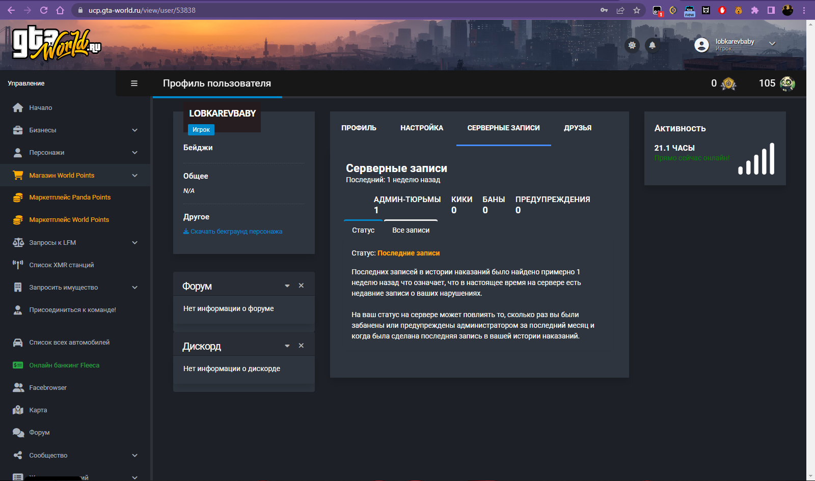Viewport: 815px width, 481px height.
Task: Expand Магазин World Points chevron
Action: (x=135, y=176)
